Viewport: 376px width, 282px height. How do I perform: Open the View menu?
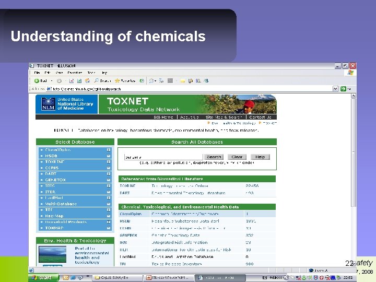coord(59,73)
